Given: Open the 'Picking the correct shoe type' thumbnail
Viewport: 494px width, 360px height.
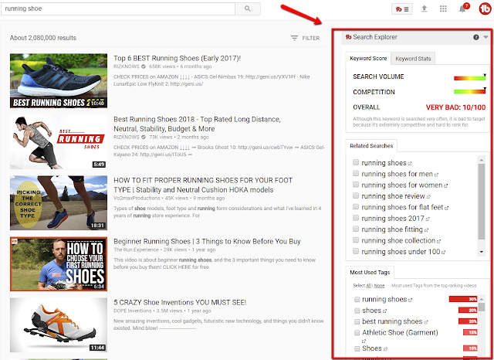Looking at the screenshot, I should point(59,203).
